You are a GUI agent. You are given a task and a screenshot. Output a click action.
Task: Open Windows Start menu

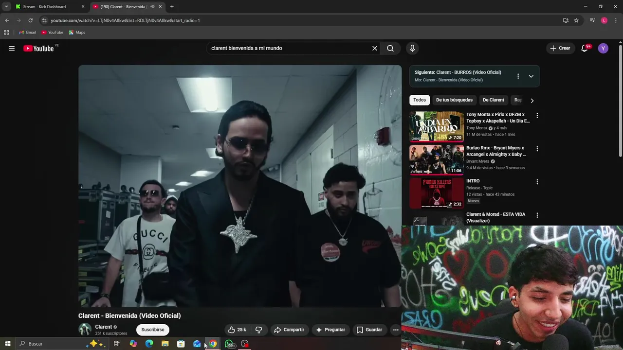[x=7, y=344]
